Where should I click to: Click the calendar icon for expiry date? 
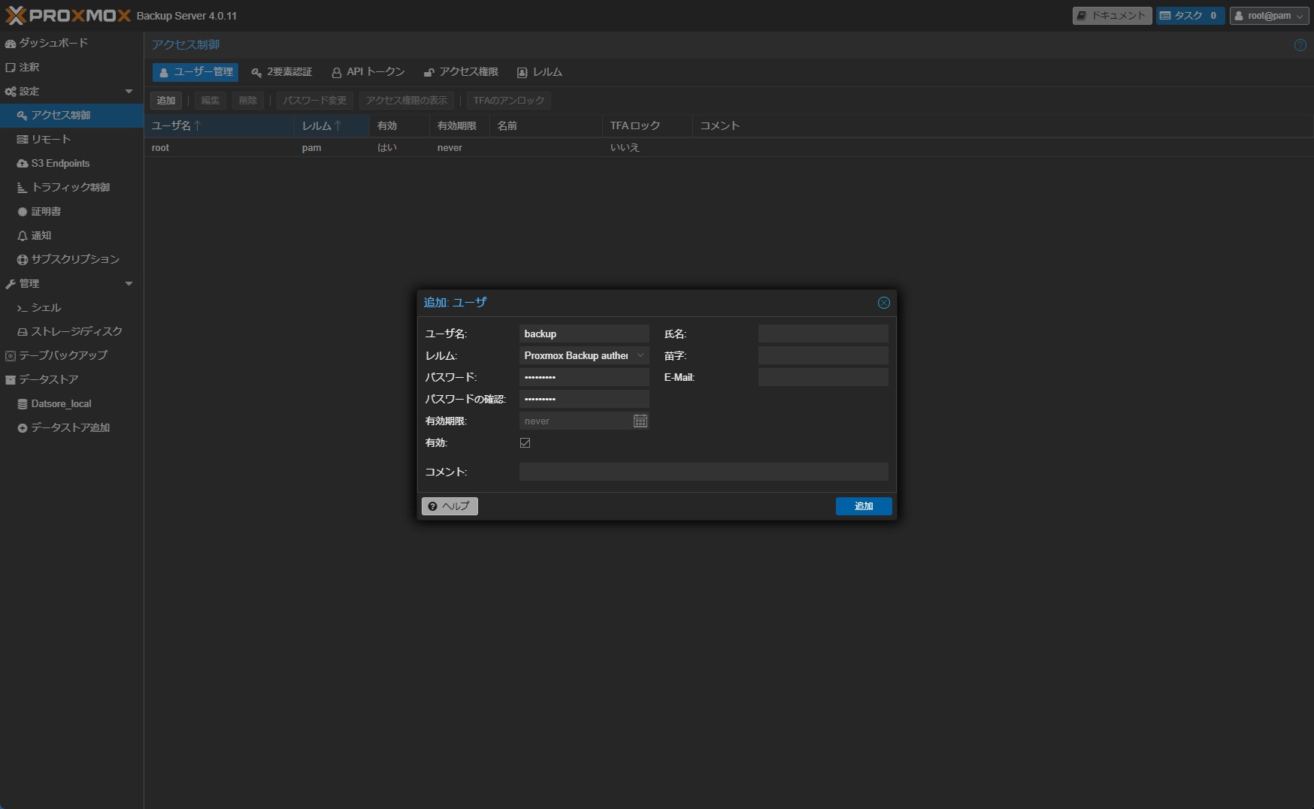click(640, 421)
